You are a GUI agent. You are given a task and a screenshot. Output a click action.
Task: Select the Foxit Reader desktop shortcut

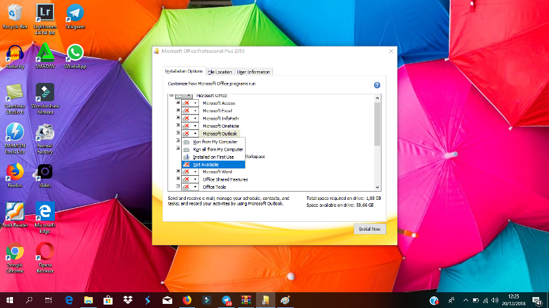[14, 215]
